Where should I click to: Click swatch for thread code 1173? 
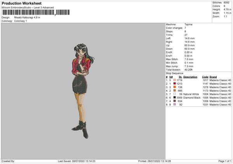click(175, 91)
